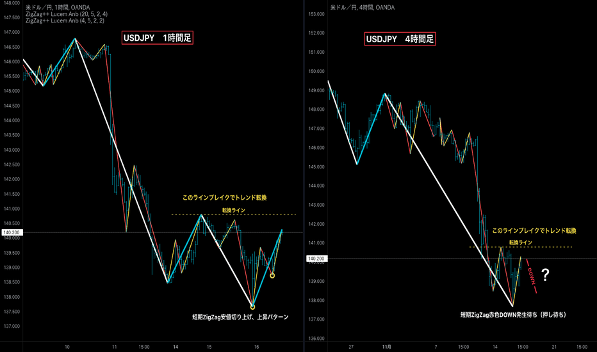Select the USDJPY 4時間足 title box
This screenshot has width=597, height=352.
coord(400,39)
